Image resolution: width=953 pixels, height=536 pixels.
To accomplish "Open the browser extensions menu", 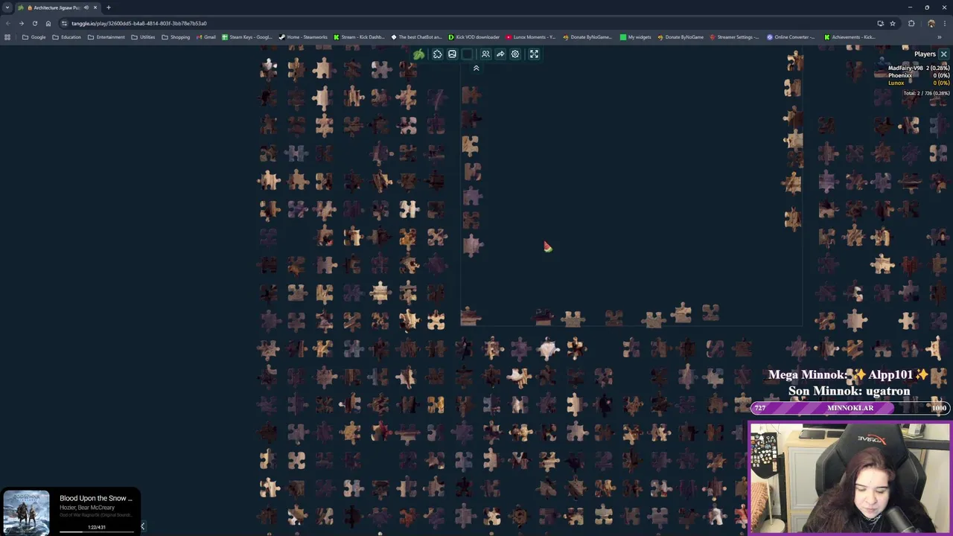I will [911, 23].
